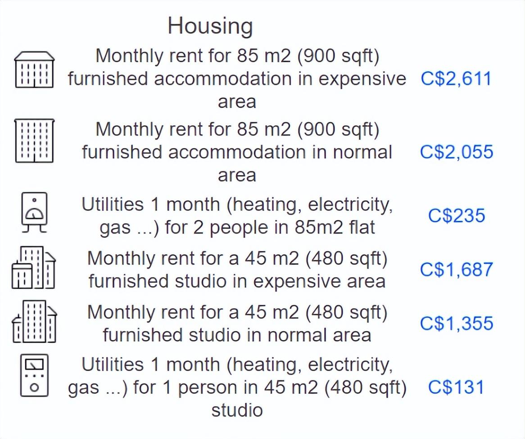Open the C$2,611 rent price link
Screen dimensions: 525x439
[456, 78]
